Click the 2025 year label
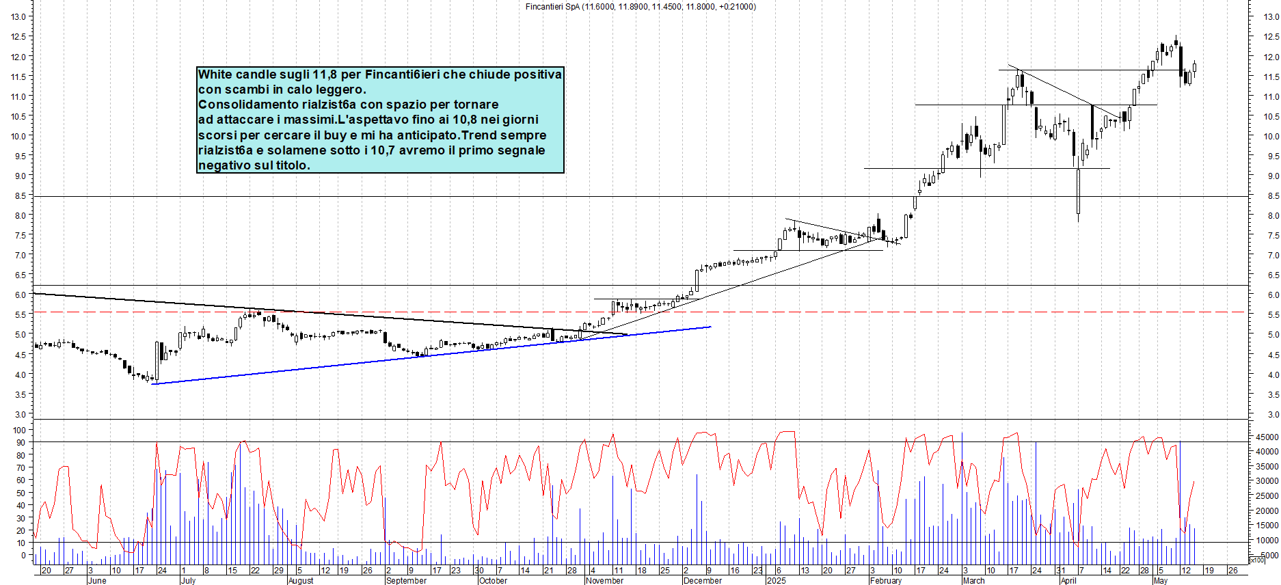Screen dimensions: 1281x585 (776, 581)
